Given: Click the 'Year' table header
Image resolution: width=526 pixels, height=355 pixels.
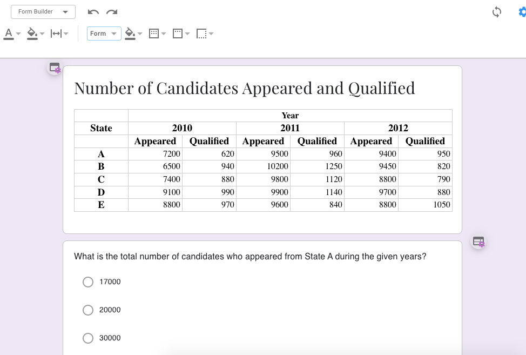Looking at the screenshot, I should pos(290,116).
